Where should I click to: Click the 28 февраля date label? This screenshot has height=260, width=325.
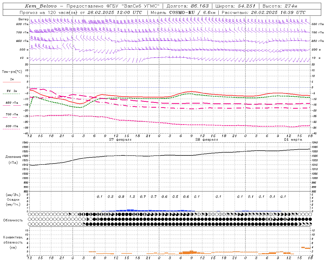click(x=207, y=140)
